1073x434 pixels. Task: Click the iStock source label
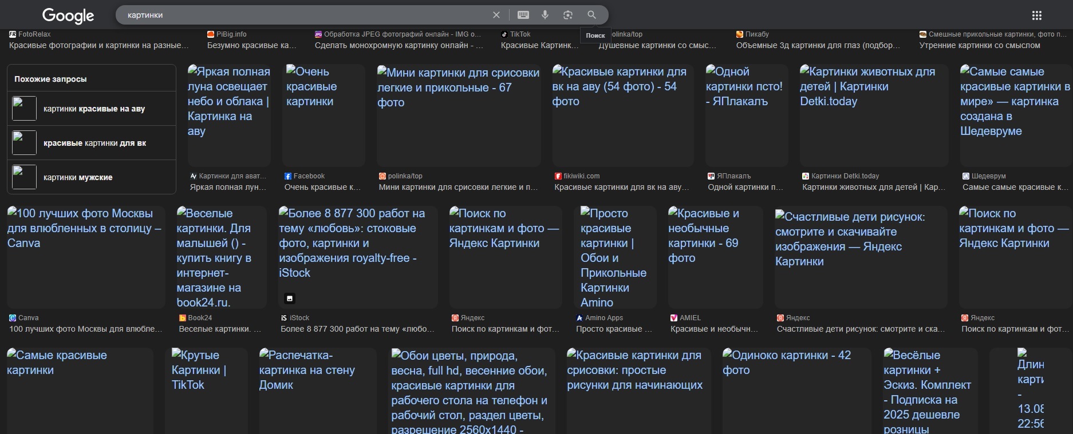click(299, 318)
